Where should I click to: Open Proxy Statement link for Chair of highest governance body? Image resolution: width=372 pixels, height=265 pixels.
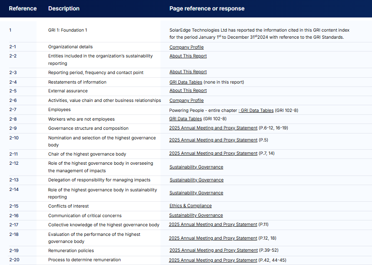(213, 153)
